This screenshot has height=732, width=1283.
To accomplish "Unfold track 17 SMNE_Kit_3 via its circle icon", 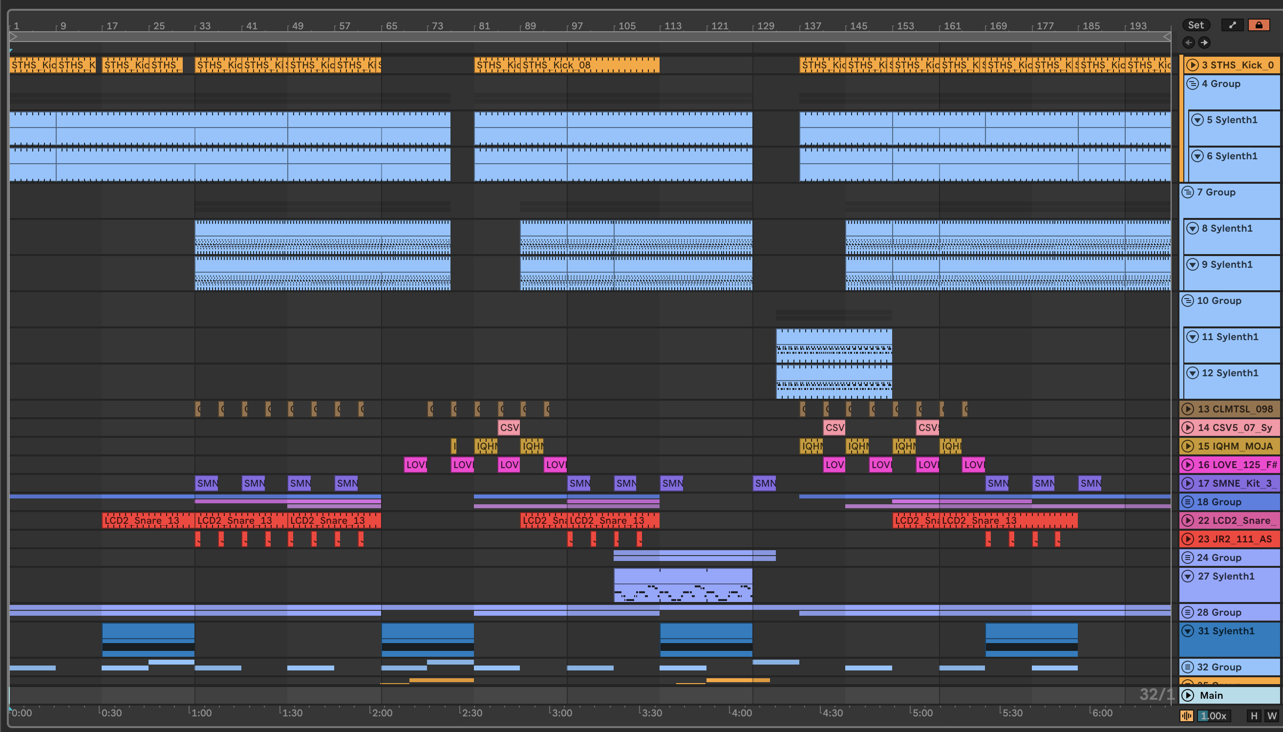I will (x=1188, y=483).
